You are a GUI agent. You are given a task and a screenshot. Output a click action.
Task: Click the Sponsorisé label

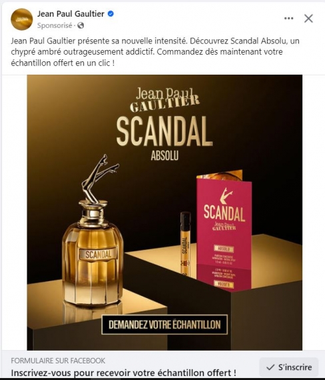pos(55,25)
